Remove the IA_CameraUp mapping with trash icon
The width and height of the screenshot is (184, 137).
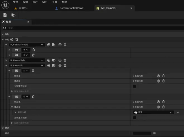[65, 65]
